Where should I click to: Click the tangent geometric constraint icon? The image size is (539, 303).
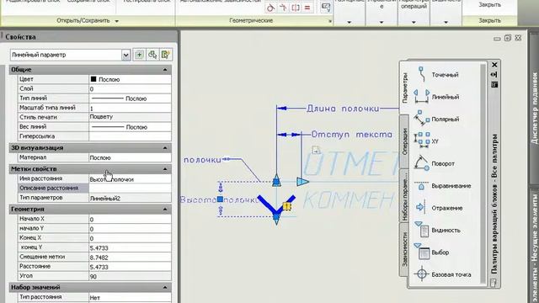point(270,8)
